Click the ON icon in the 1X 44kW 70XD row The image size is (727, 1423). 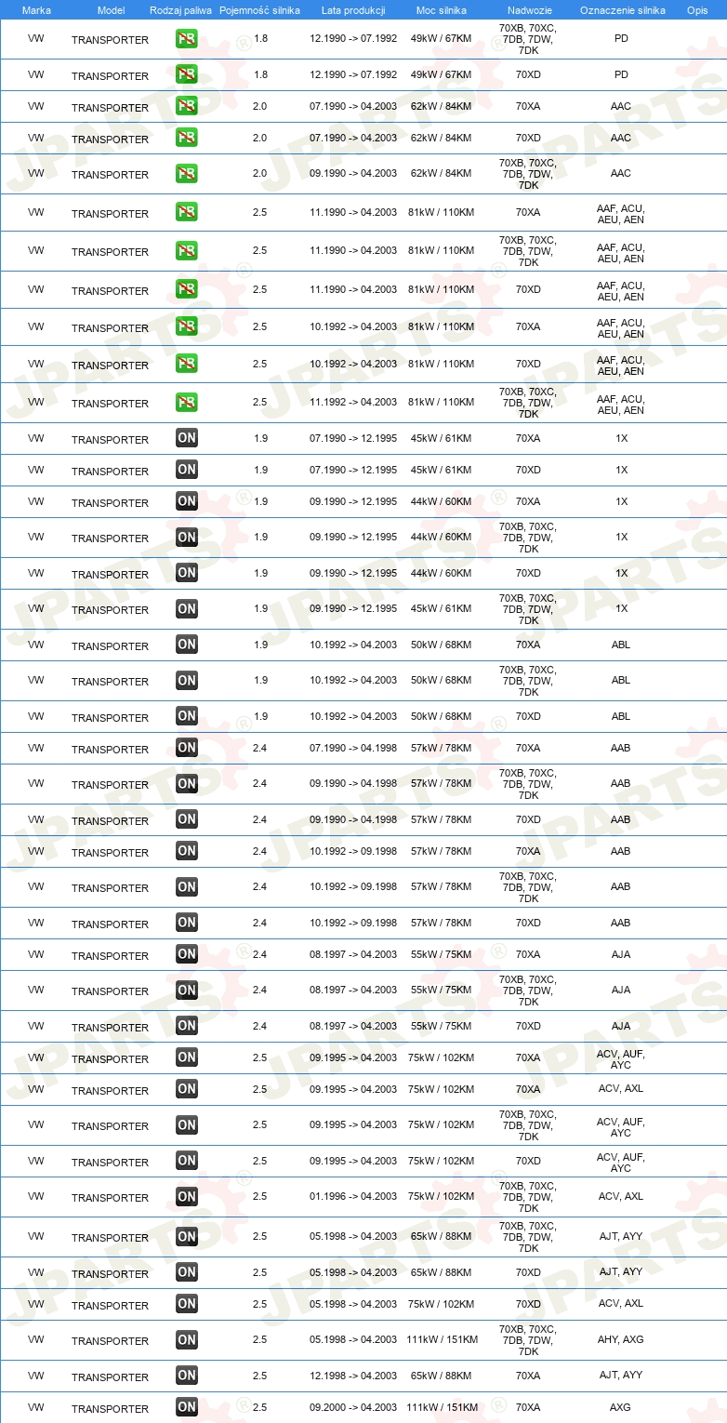[x=187, y=573]
